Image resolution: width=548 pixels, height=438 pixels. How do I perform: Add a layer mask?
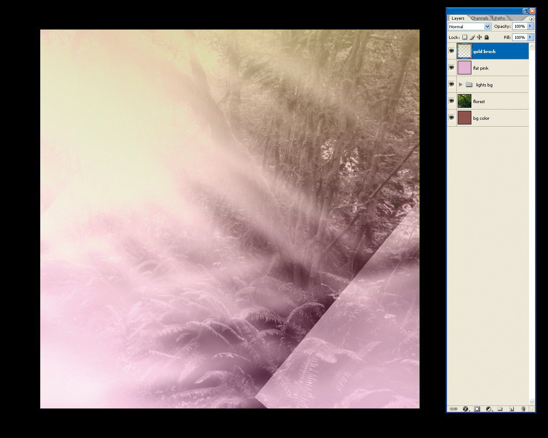(477, 409)
